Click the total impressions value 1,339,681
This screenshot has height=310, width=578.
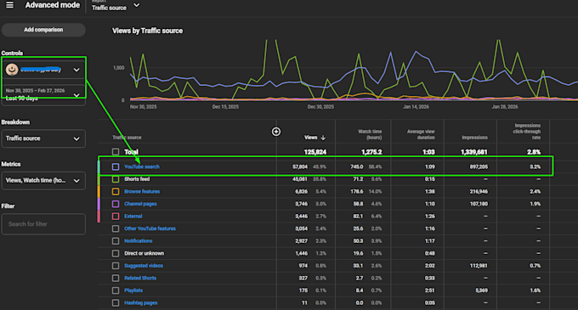474,152
